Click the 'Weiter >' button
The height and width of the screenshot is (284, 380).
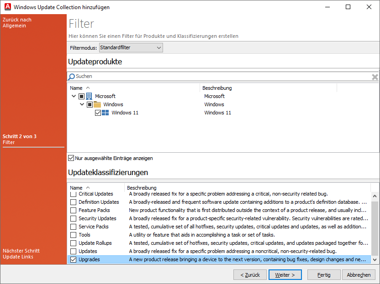[x=285, y=275]
